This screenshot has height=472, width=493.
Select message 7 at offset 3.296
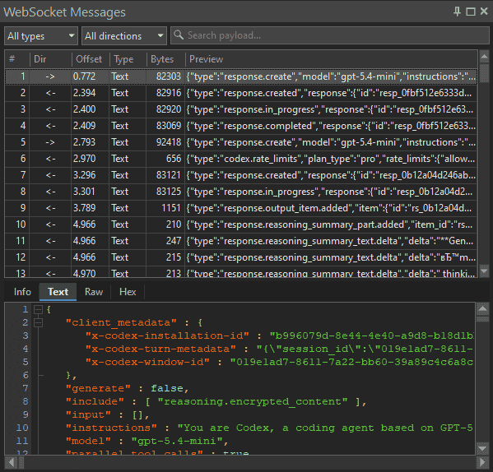tap(241, 175)
